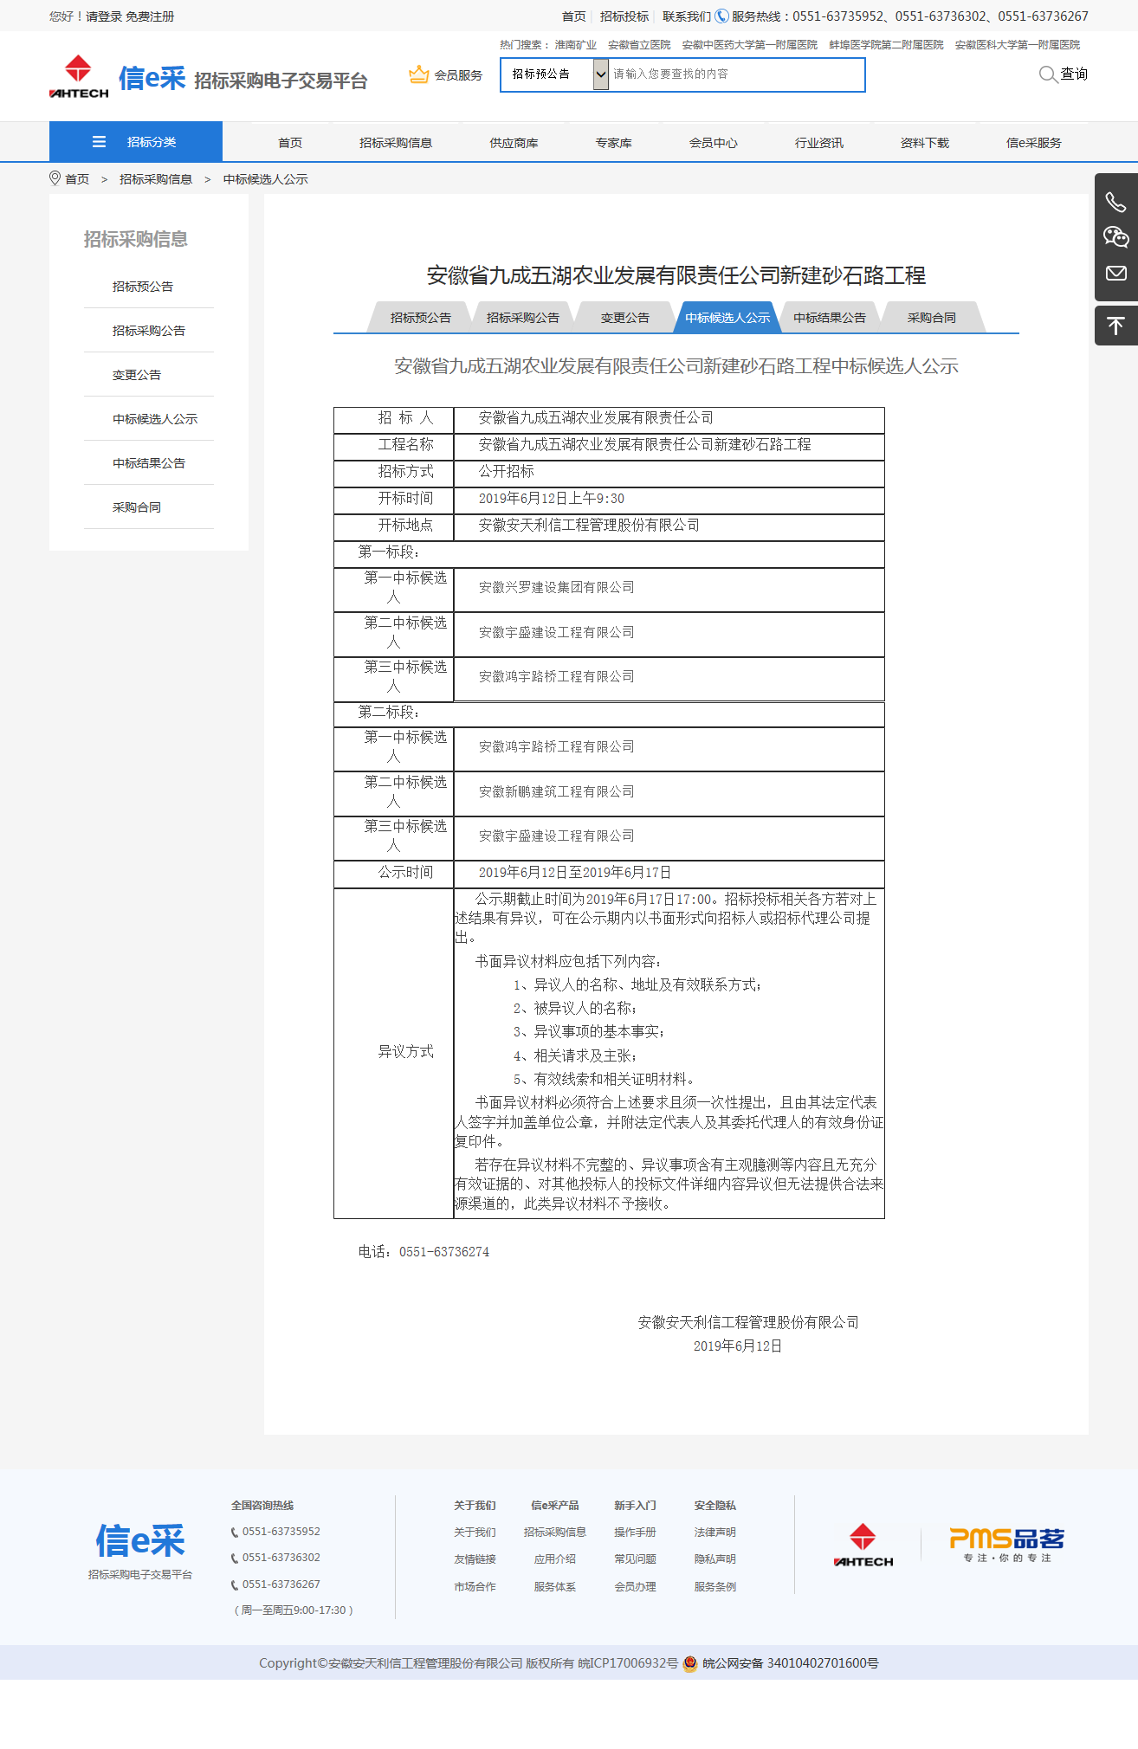Click the hamburger icon in 招标分类
The height and width of the screenshot is (1749, 1138).
point(100,142)
